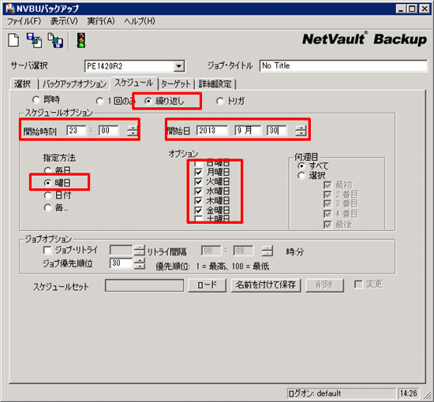Uncheck the 金曜日 checkbox
434x402 pixels.
[x=198, y=210]
